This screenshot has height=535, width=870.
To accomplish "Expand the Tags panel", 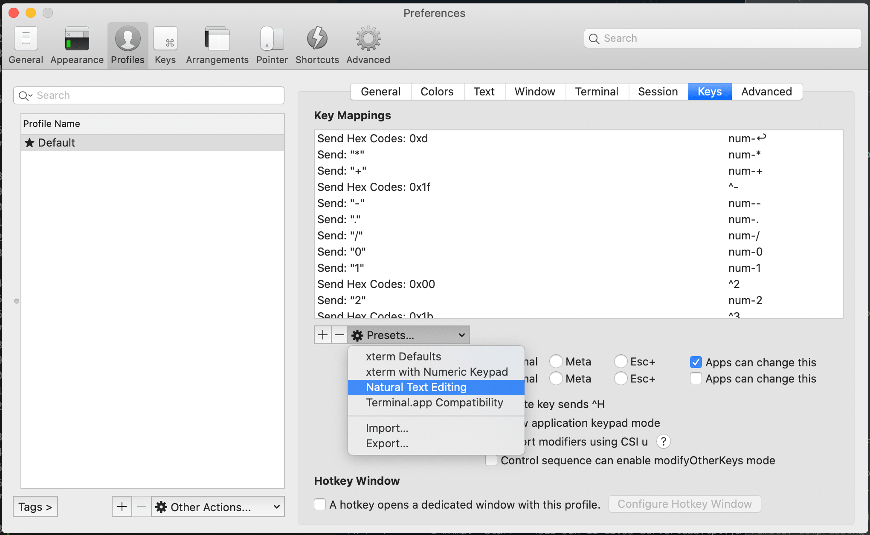I will coord(35,507).
